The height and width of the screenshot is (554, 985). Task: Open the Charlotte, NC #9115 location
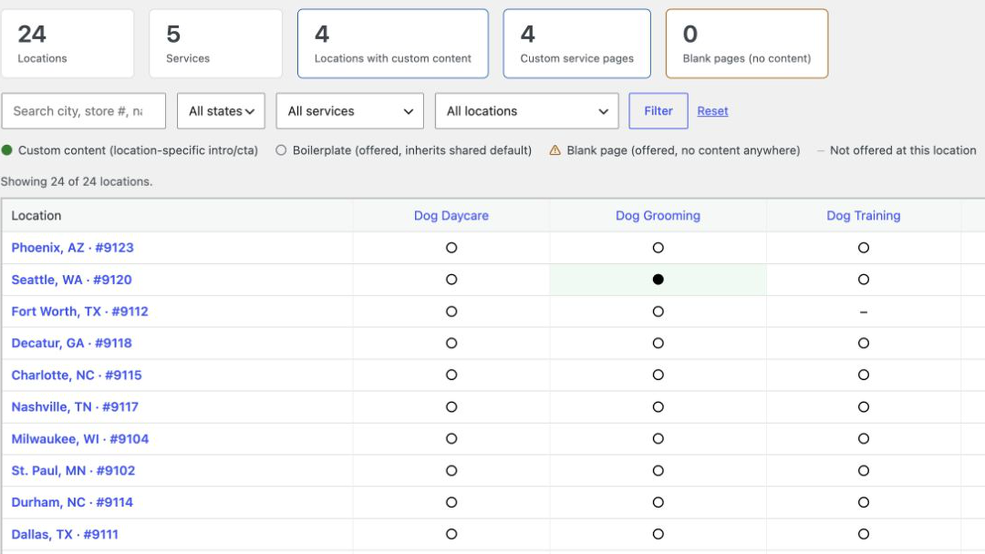[x=76, y=375]
